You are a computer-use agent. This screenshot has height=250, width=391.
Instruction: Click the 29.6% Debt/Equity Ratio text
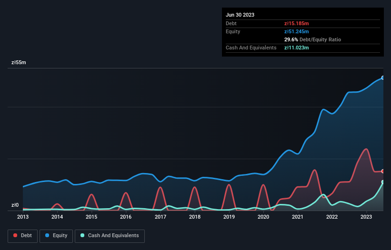click(x=312, y=39)
